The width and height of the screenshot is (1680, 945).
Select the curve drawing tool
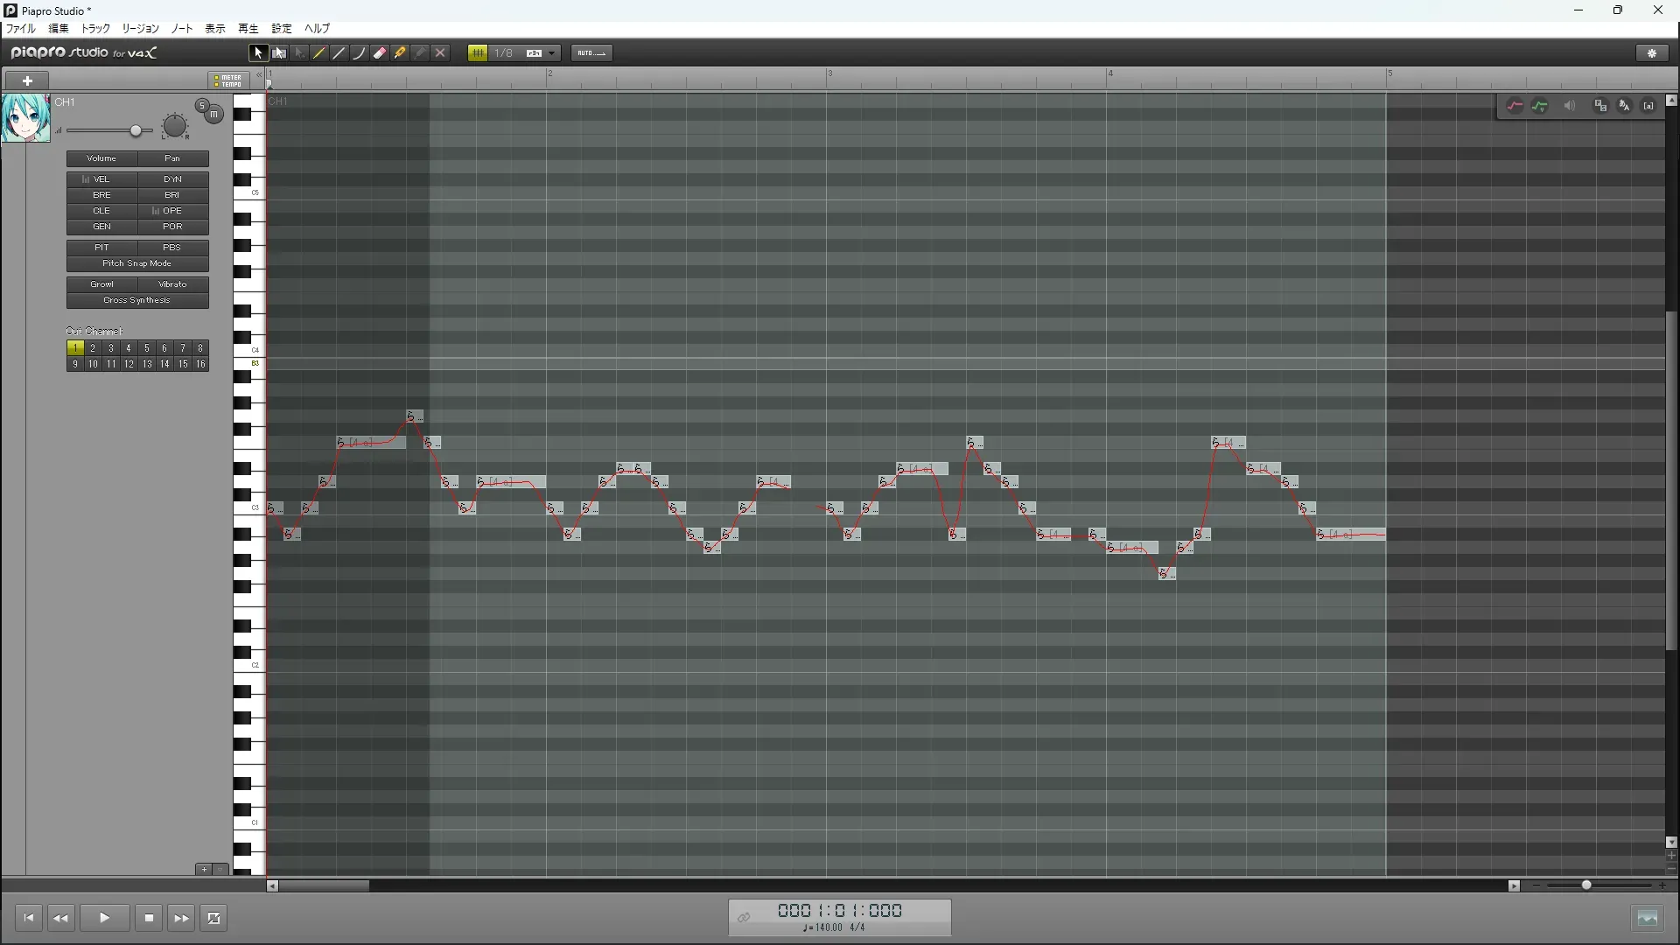359,53
